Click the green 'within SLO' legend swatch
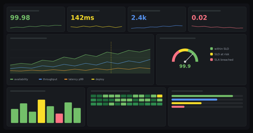253x133 pixels. click(x=211, y=49)
